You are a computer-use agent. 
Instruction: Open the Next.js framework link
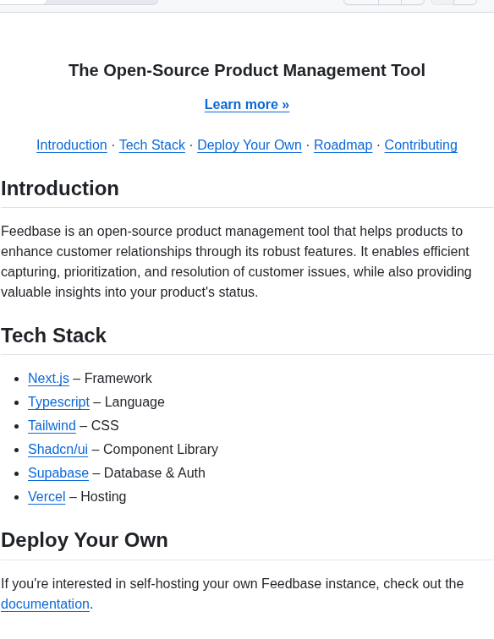[x=48, y=379]
